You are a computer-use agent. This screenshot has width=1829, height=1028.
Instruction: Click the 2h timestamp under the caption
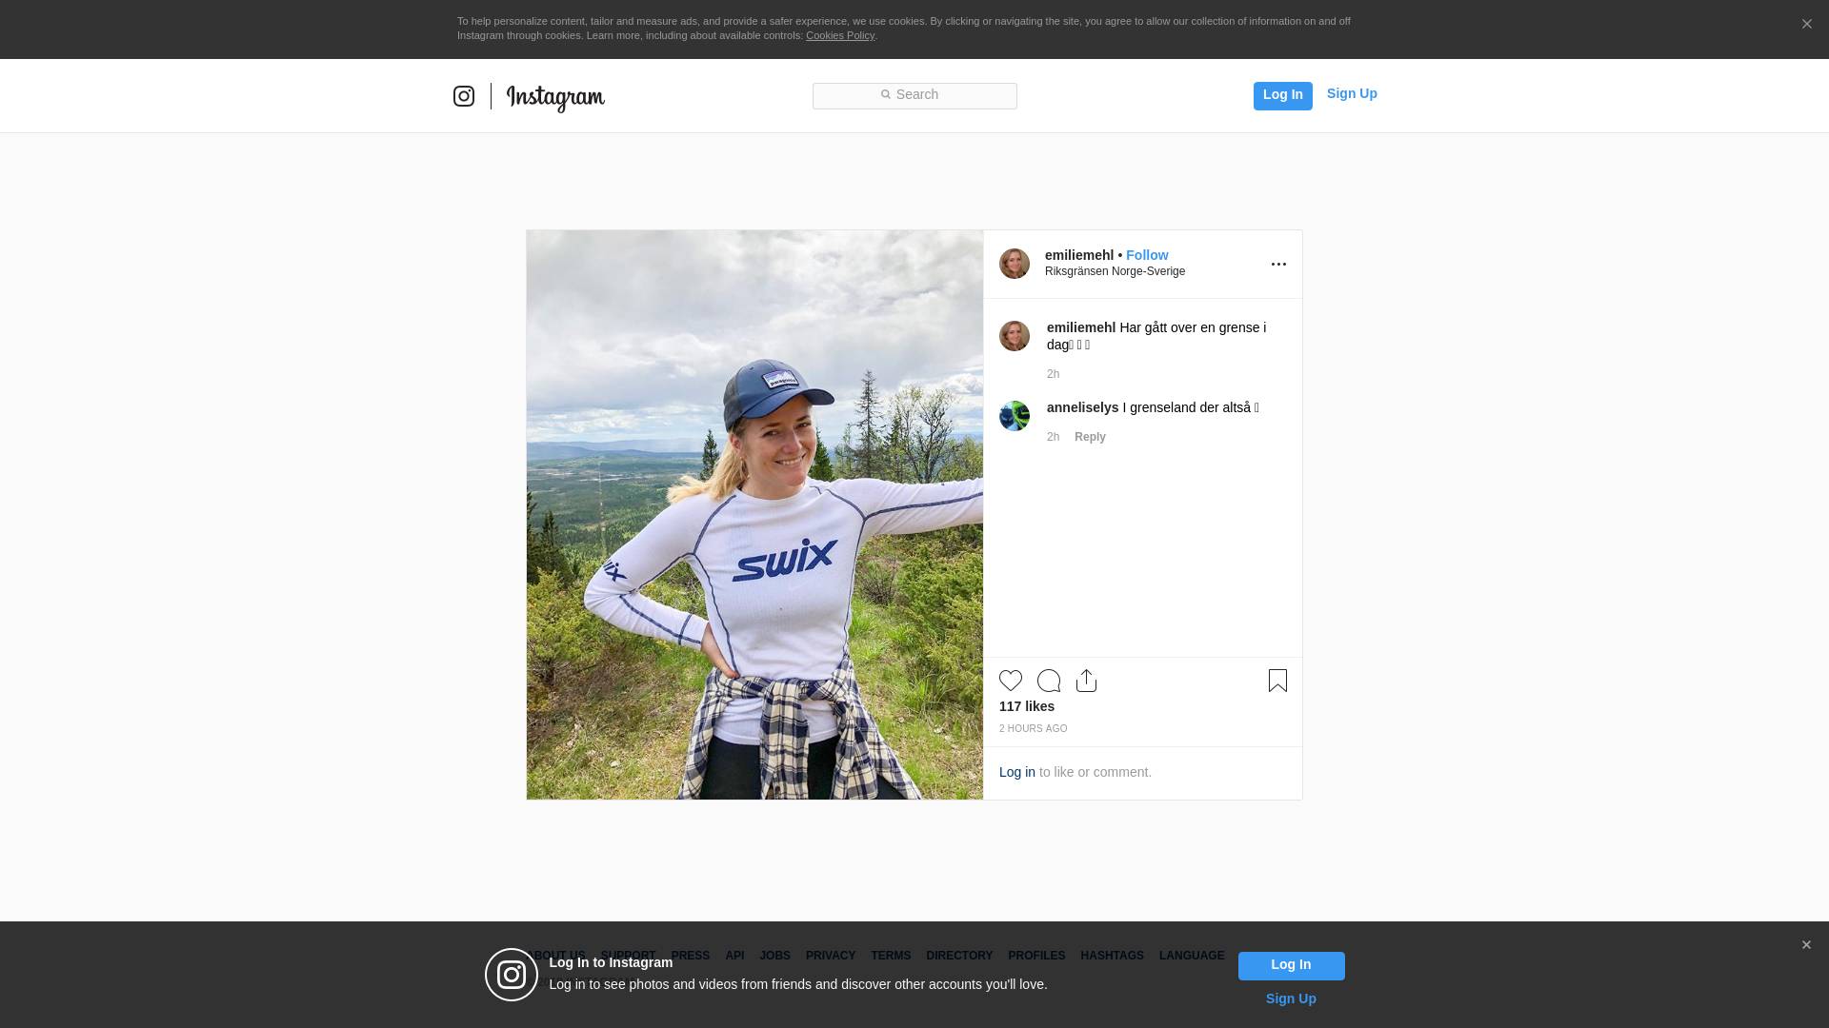pos(1053,374)
